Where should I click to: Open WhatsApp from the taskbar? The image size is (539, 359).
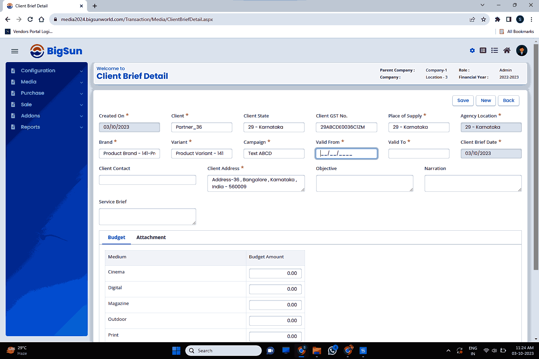[332, 350]
